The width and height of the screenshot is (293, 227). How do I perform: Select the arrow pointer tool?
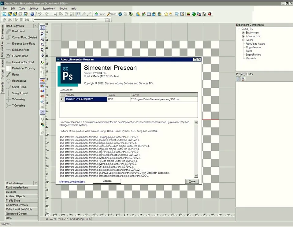click(x=43, y=28)
